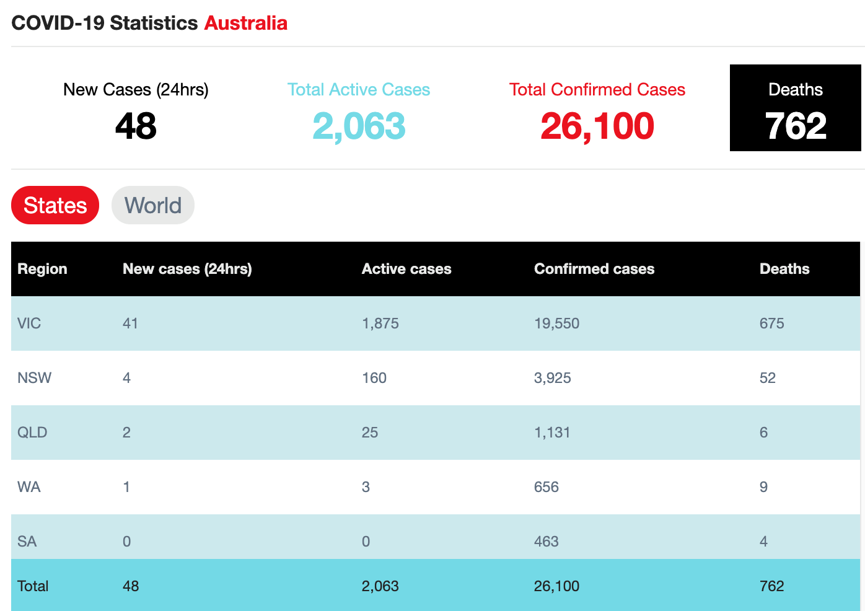Switch to the World tab
The height and width of the screenshot is (611, 865).
point(153,205)
